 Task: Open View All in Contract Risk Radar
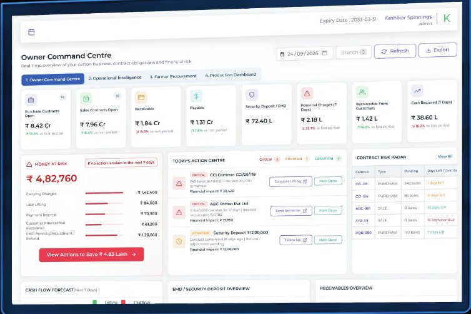tap(445, 156)
